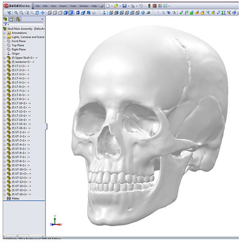Switch to the ConfigurationManager tab
Screen dimensions: 242x242
[18, 19]
